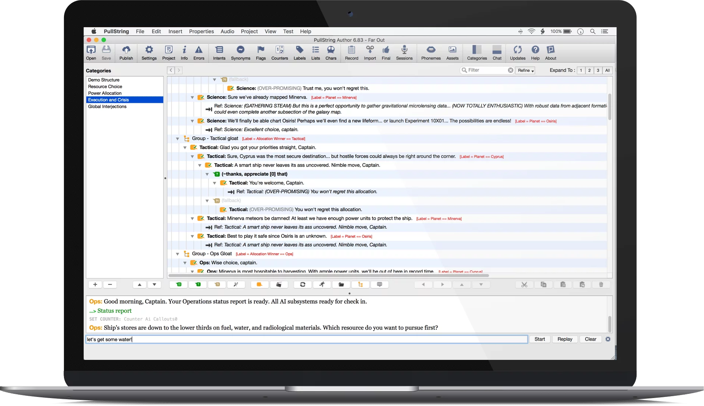
Task: Open chat settings gear next to Clear
Action: click(x=608, y=339)
